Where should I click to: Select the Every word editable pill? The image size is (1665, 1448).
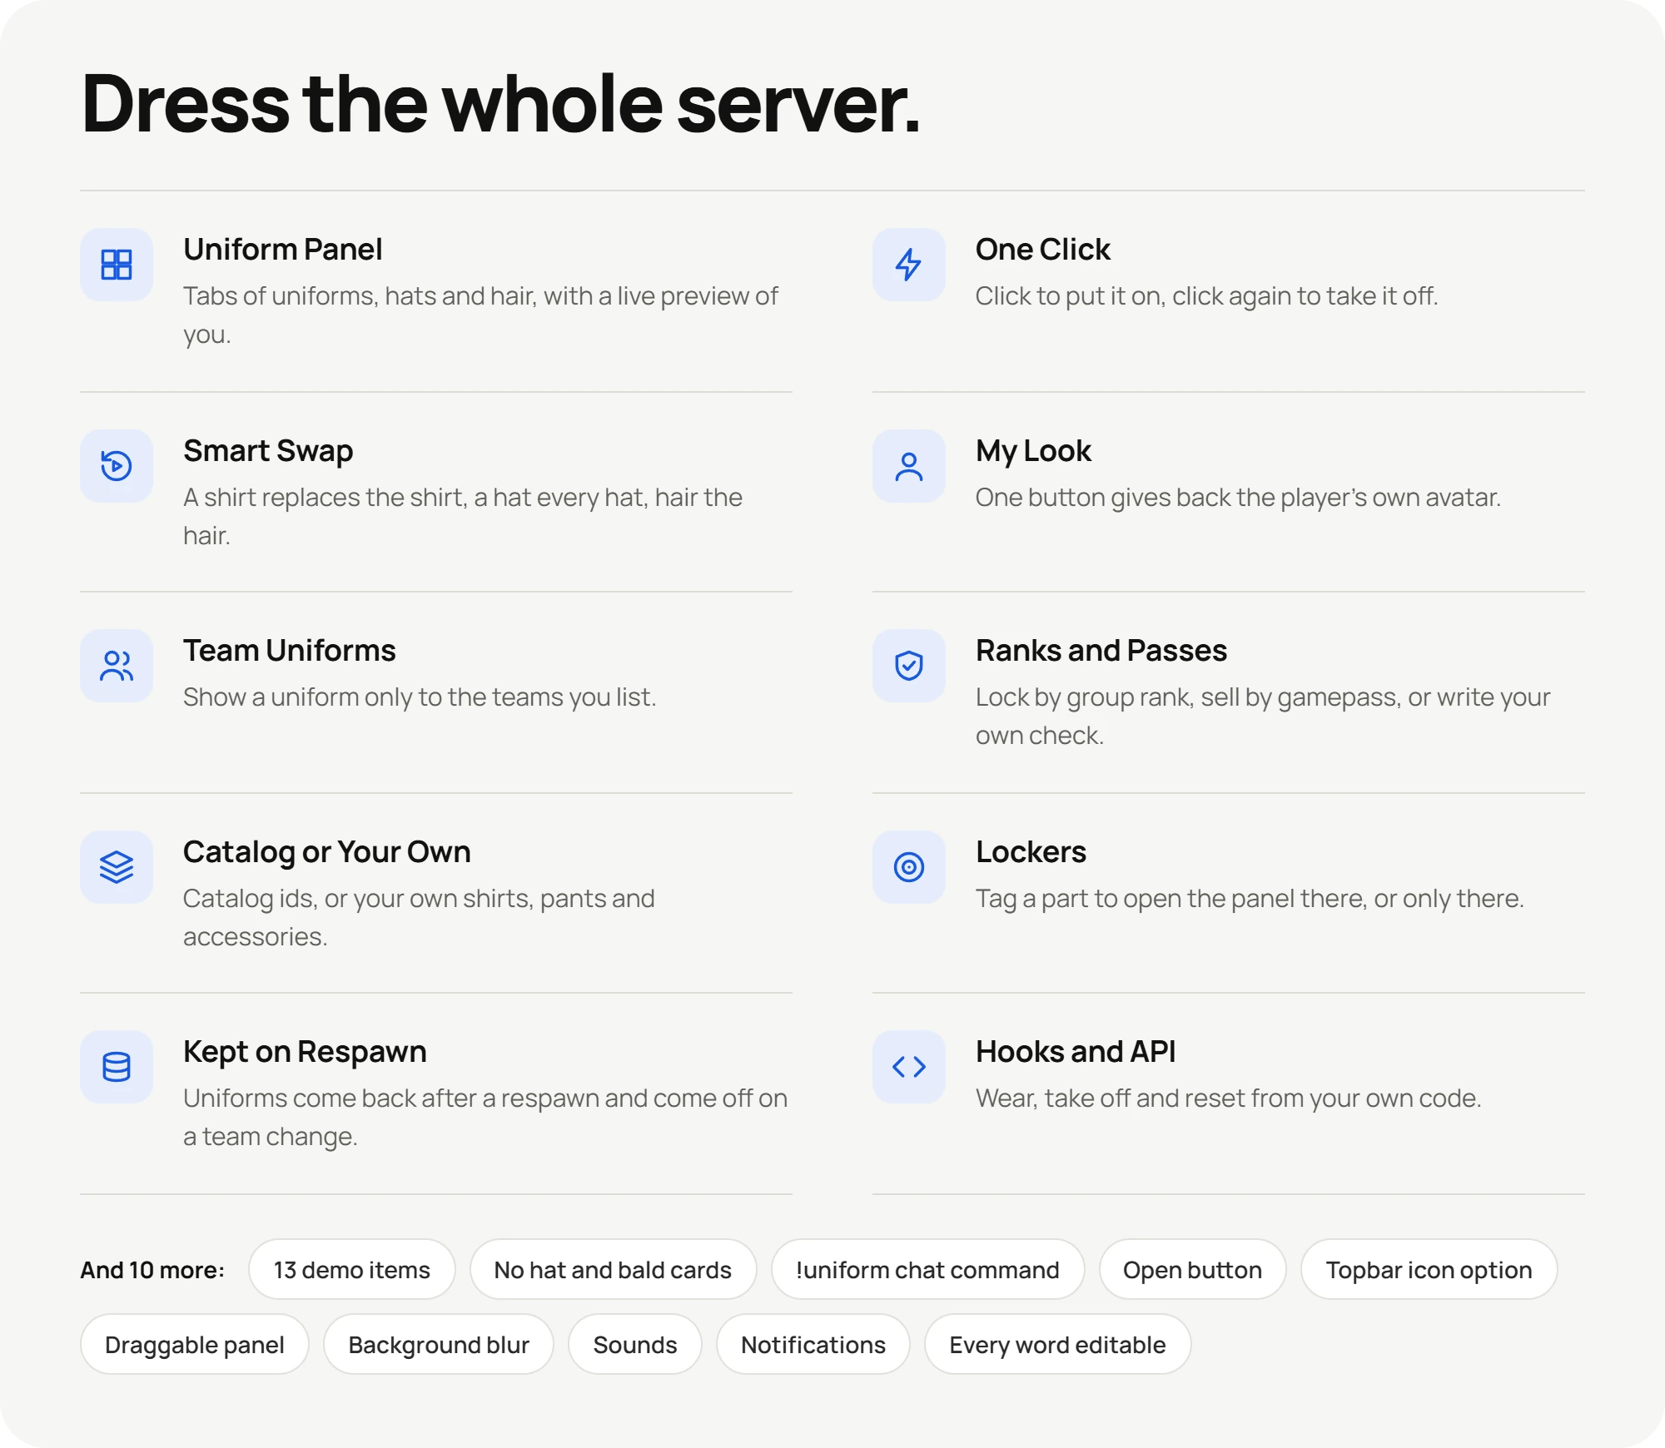click(x=1057, y=1344)
